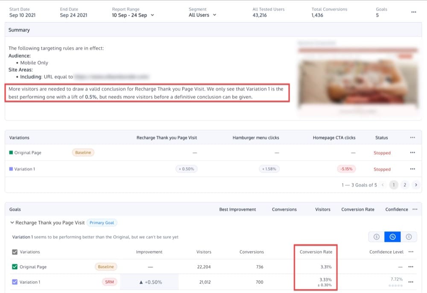
Task: Open Confidence Level column three-dot menu
Action: (411, 252)
